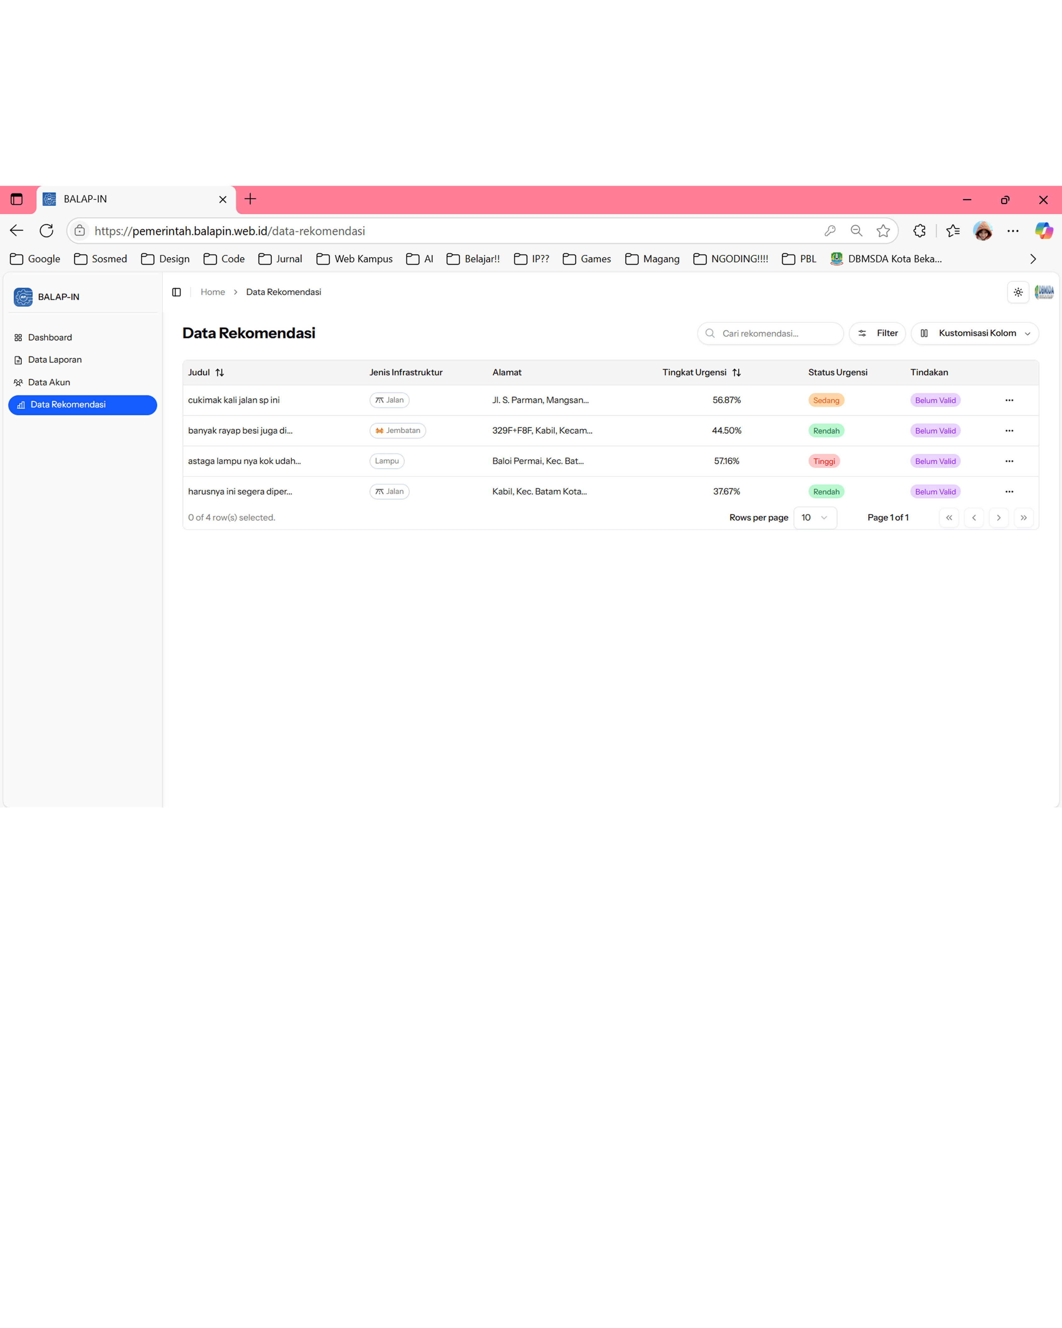Open Design bookmarks folder
The width and height of the screenshot is (1062, 1328).
click(x=165, y=259)
